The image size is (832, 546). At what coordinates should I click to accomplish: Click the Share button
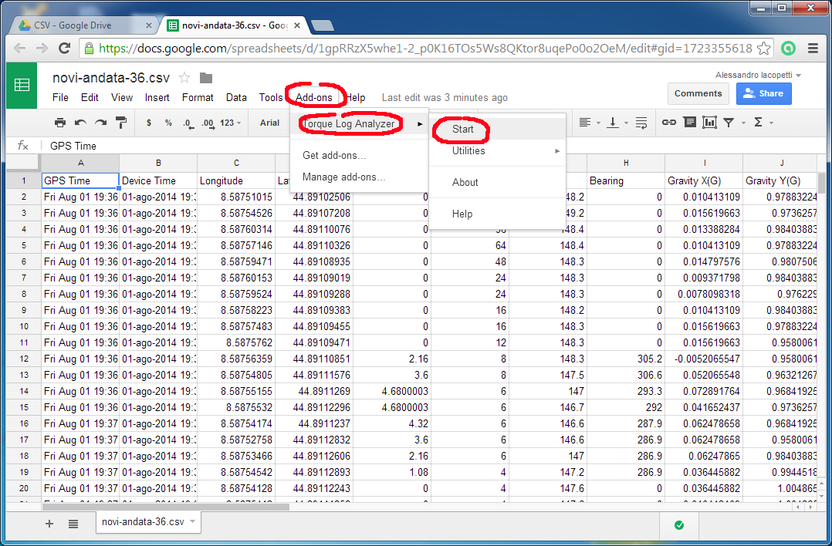tap(763, 93)
